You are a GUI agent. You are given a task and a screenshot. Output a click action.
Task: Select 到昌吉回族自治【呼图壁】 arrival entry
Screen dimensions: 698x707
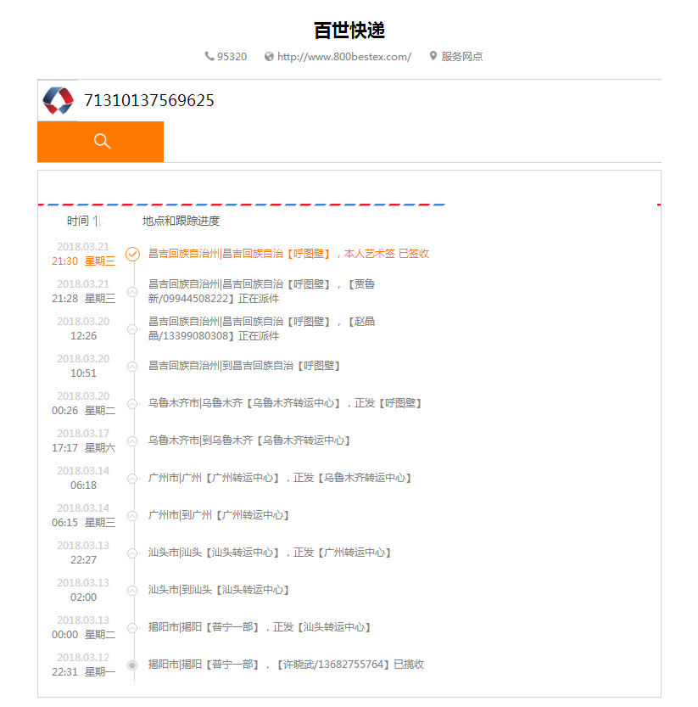point(243,366)
